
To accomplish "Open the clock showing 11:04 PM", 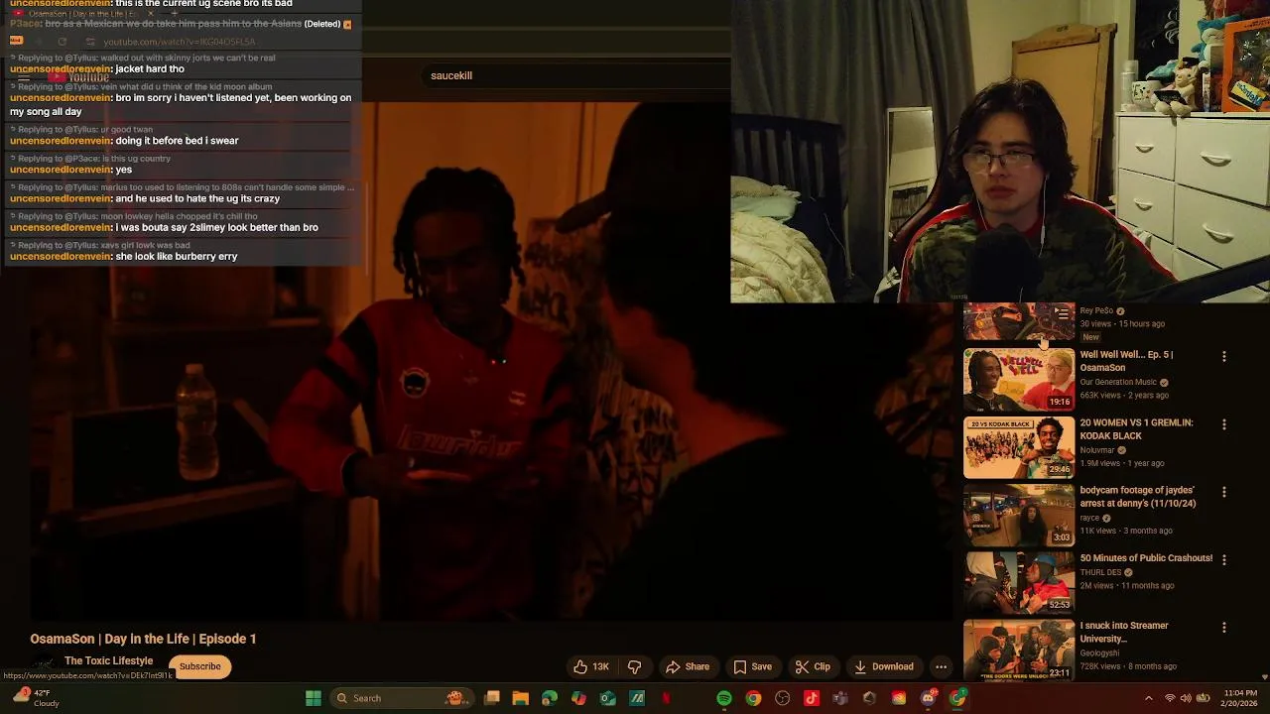I will tap(1240, 698).
